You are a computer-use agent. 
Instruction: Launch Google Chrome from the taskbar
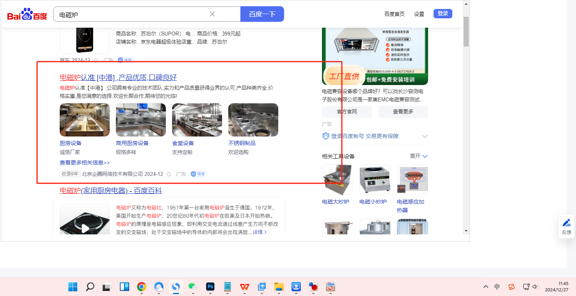tap(141, 287)
